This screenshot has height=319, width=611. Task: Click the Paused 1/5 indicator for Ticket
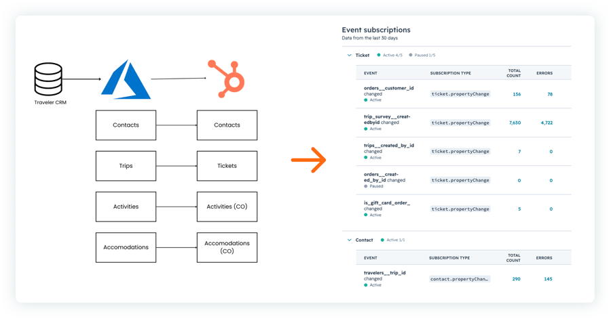click(x=422, y=55)
